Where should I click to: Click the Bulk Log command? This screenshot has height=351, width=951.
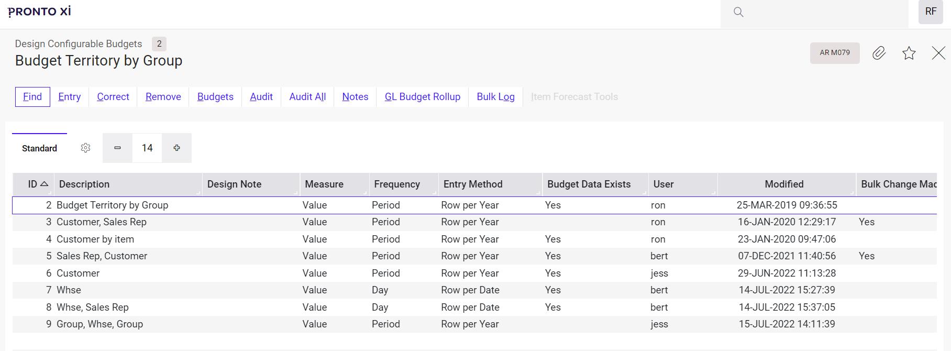(x=495, y=97)
